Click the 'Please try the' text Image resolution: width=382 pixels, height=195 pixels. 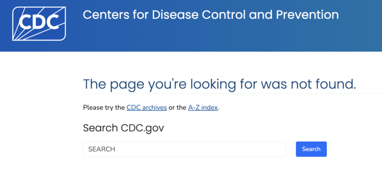(104, 107)
